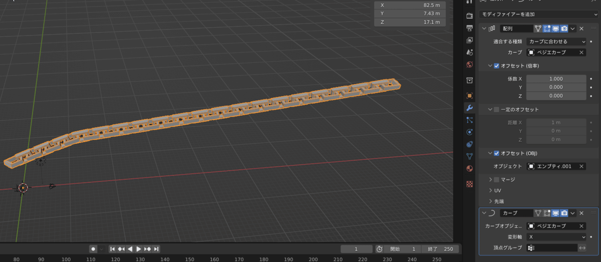Image resolution: width=601 pixels, height=262 pixels.
Task: Open the Scene properties tab
Action: click(469, 52)
